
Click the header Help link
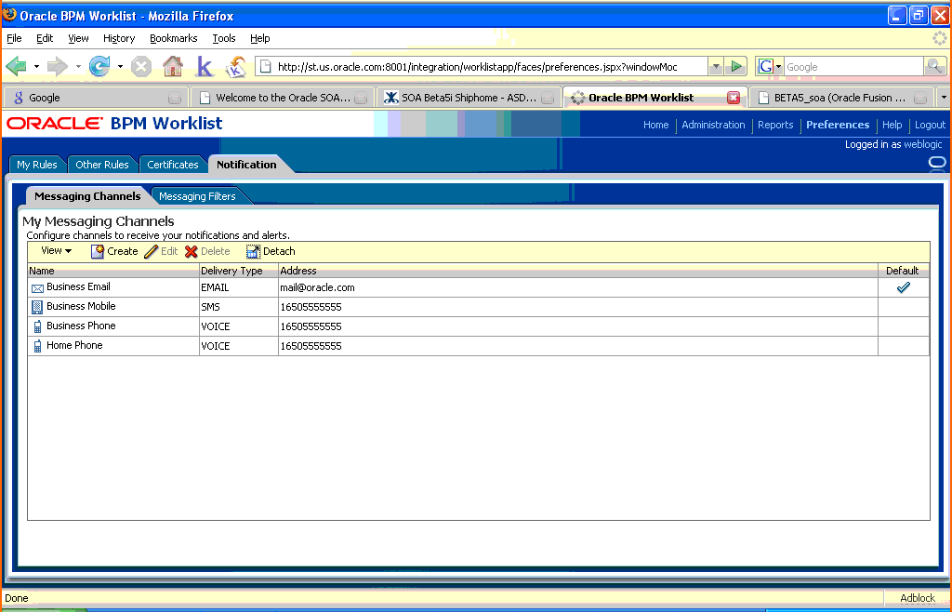coord(892,125)
